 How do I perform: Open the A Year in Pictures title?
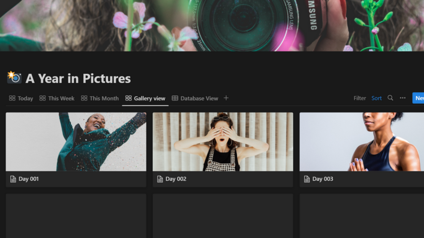tap(78, 78)
